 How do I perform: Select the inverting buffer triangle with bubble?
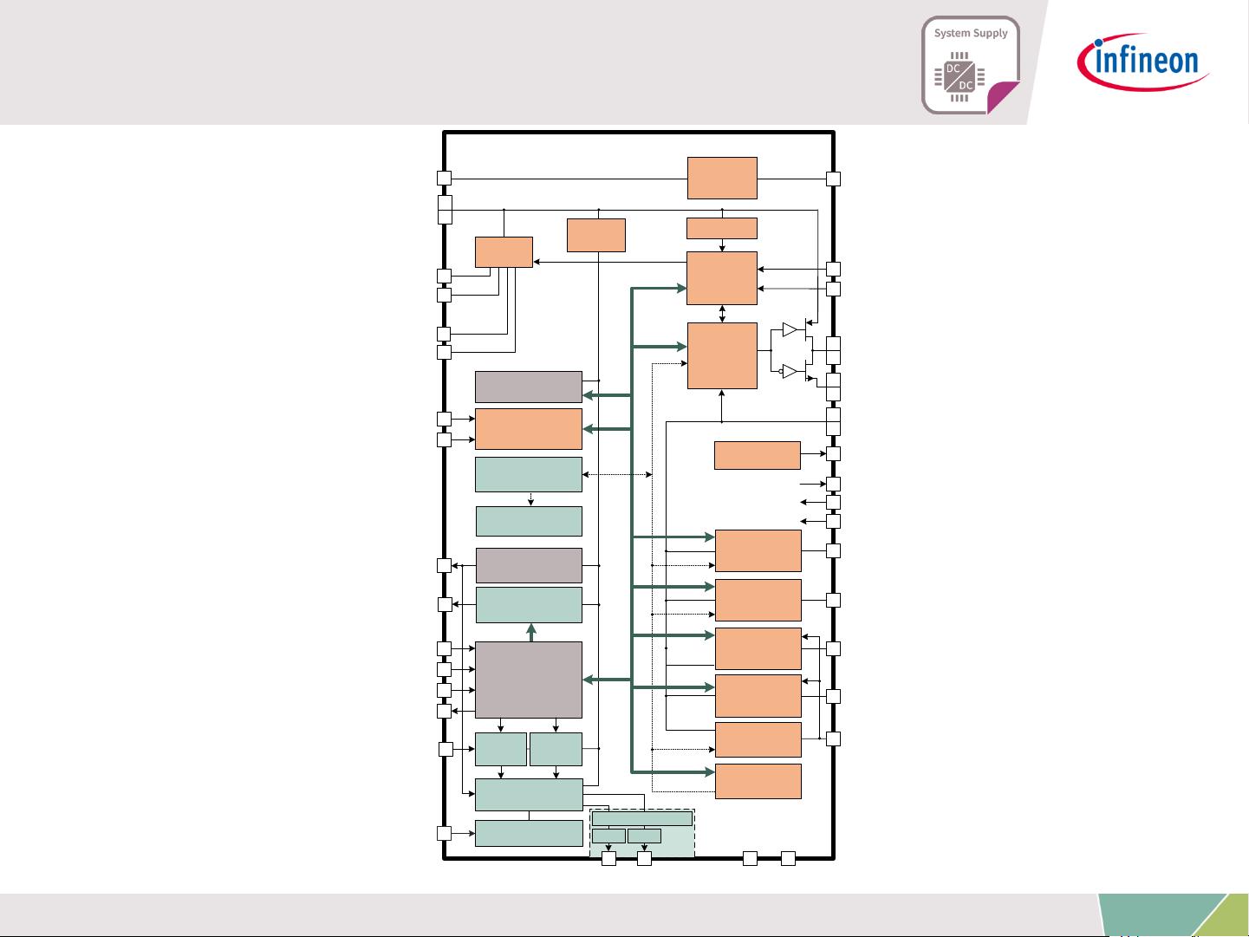789,371
